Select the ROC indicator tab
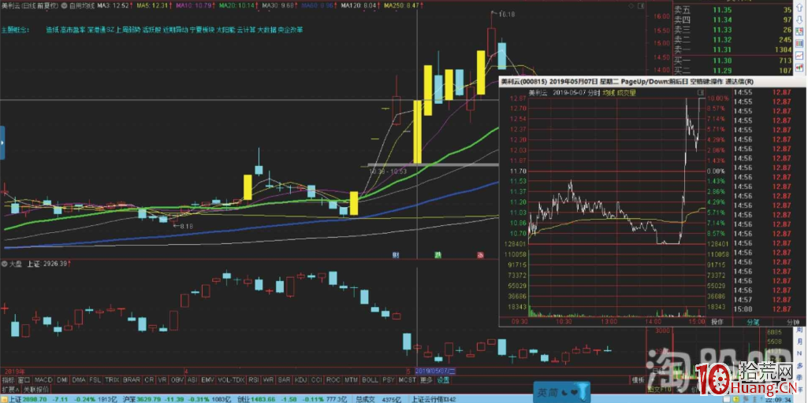808x403 pixels. click(333, 380)
